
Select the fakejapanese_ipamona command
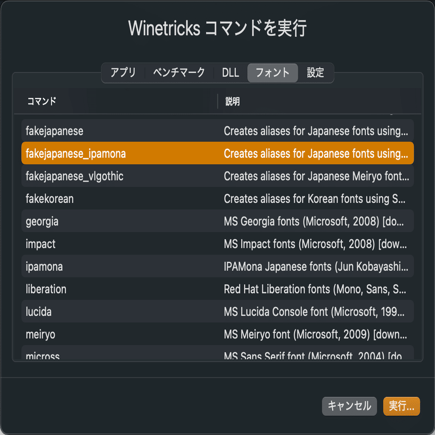tap(217, 153)
